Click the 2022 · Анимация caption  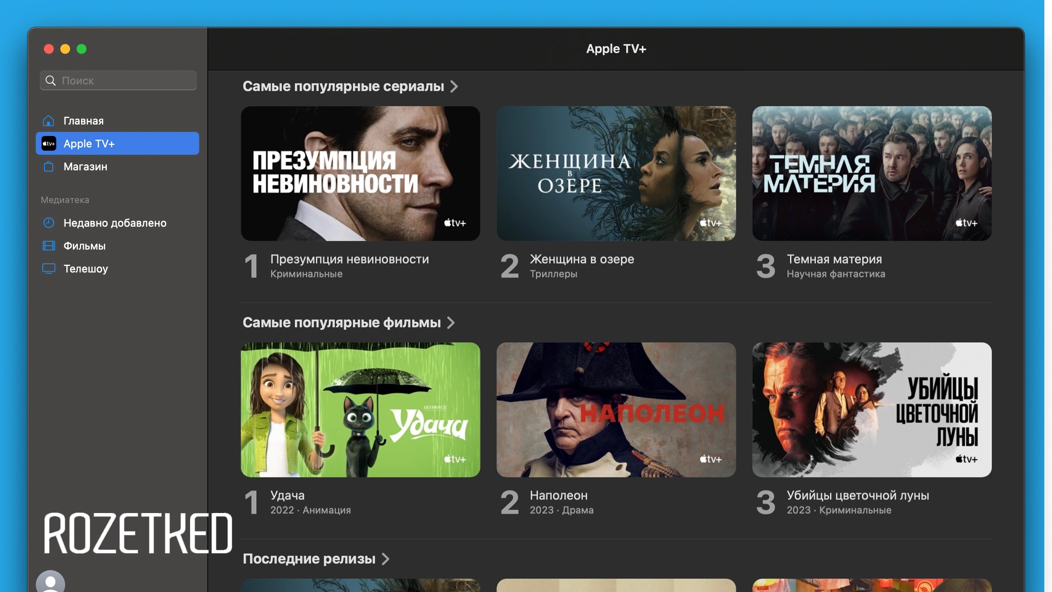tap(310, 510)
